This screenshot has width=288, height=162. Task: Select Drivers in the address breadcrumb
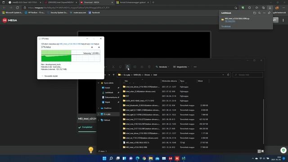[147, 75]
